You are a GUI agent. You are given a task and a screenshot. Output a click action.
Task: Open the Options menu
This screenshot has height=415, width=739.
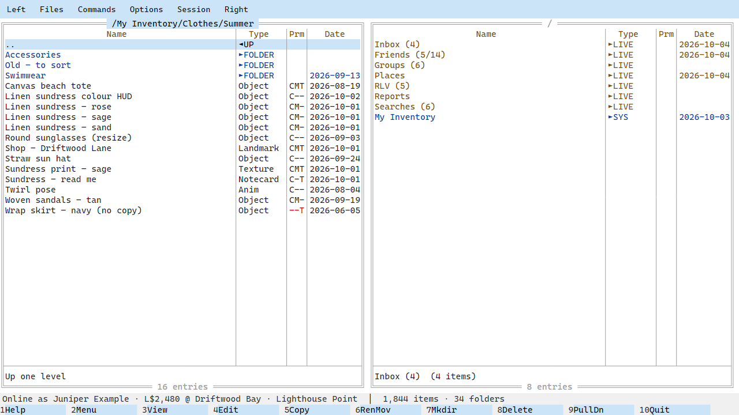146,9
